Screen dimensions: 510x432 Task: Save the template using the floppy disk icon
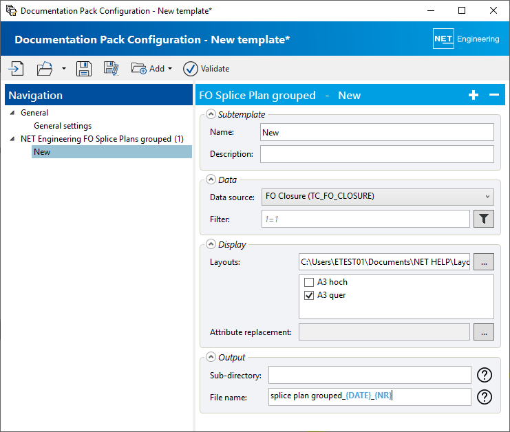(x=84, y=69)
